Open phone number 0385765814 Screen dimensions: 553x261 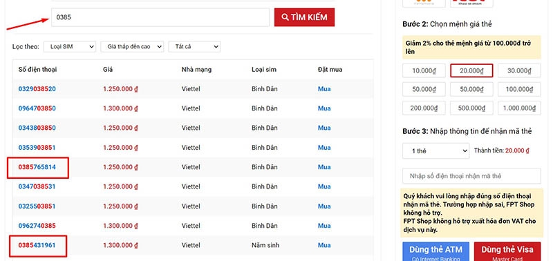[37, 167]
